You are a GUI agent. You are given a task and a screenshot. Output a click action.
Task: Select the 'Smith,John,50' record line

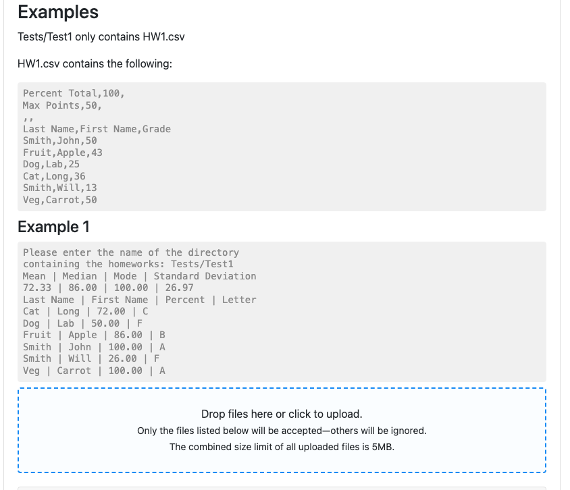58,140
